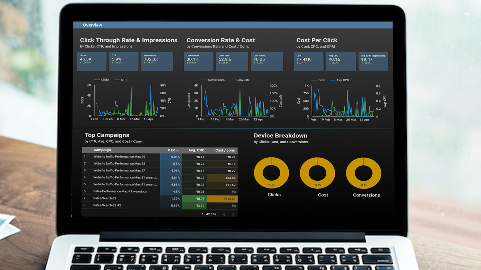Screen dimensions: 481x270
Task: Select row Website traffic-Performance Max-29
Action: coord(160,157)
